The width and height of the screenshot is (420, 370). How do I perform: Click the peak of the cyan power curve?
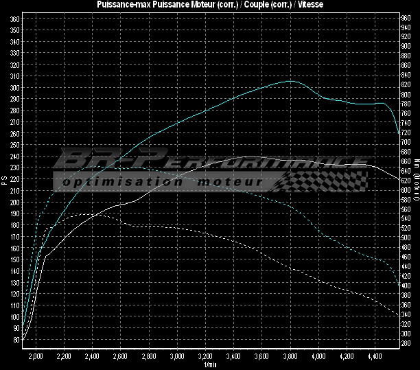click(290, 81)
